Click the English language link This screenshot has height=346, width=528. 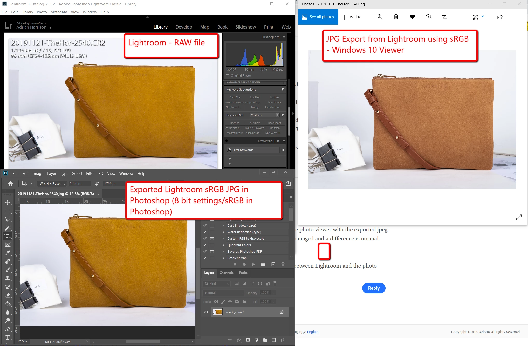(x=312, y=332)
